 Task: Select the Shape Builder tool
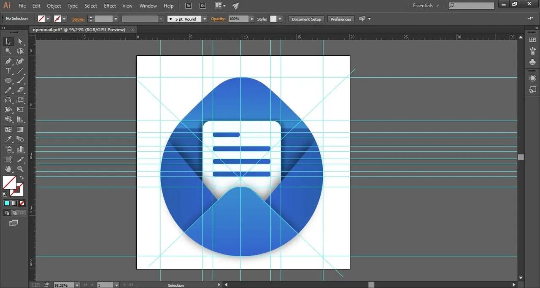click(x=8, y=120)
